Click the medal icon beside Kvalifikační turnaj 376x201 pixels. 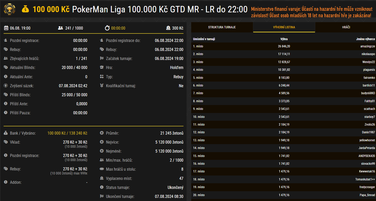[102, 86]
